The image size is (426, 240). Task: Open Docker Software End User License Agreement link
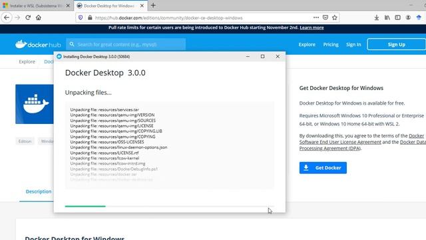point(340,142)
